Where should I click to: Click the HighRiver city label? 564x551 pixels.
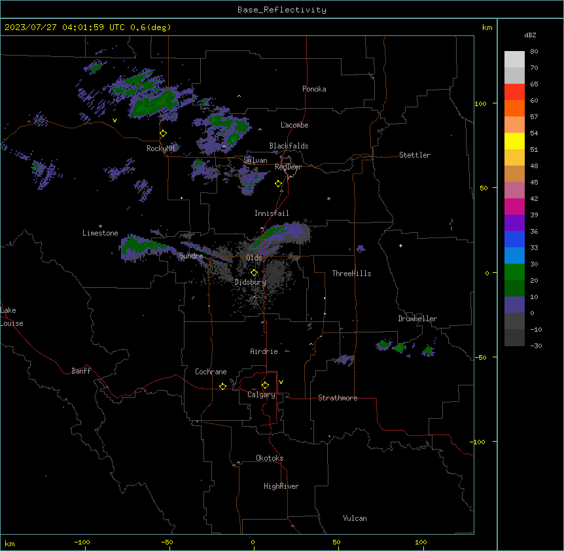coord(281,486)
